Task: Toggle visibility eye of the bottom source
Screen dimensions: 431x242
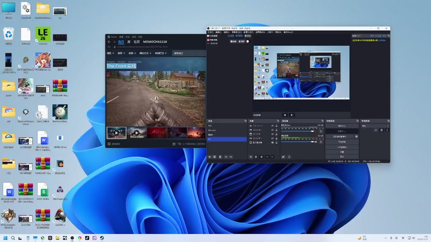Action: click(x=272, y=143)
